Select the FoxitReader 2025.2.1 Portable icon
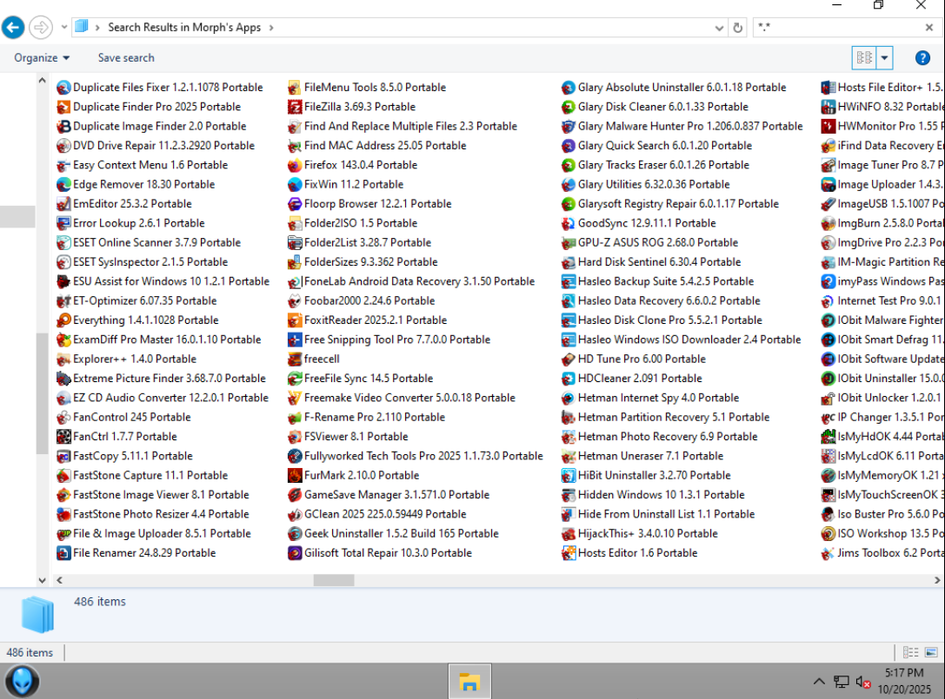 [x=294, y=320]
